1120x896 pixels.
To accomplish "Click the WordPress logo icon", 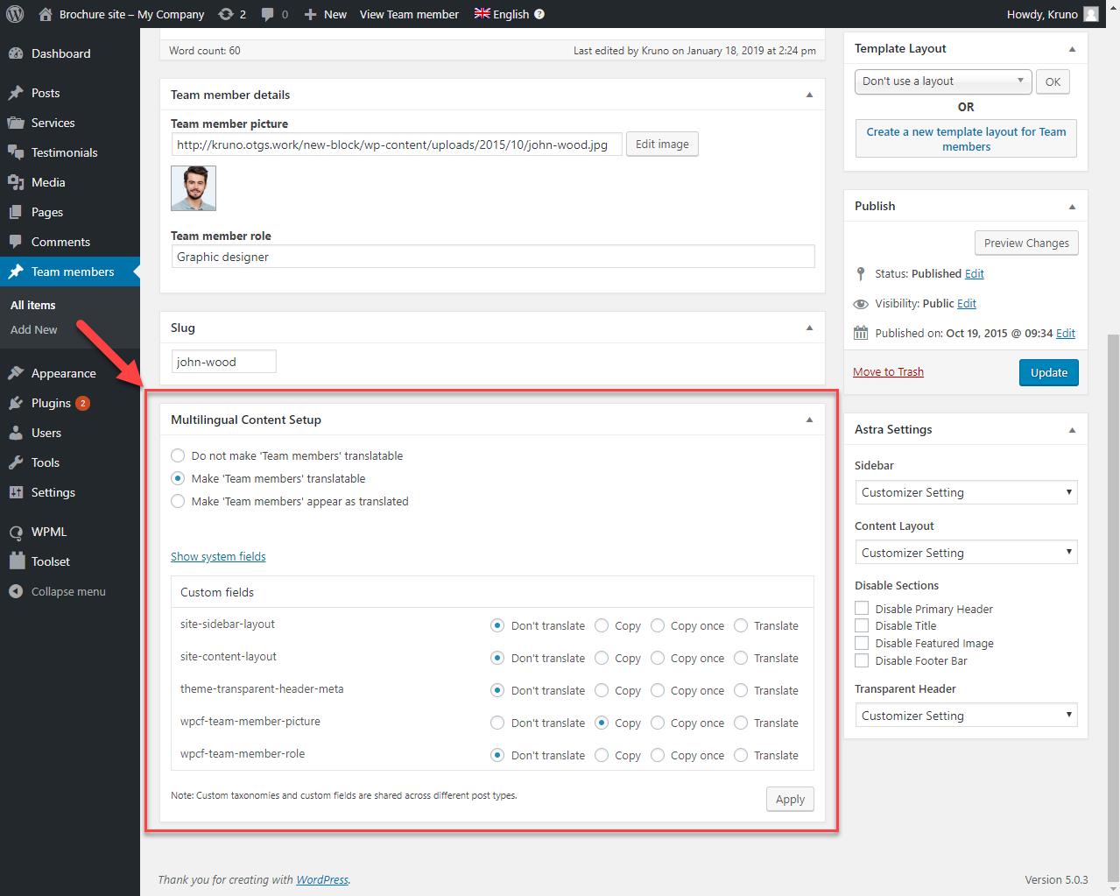I will click(x=15, y=14).
